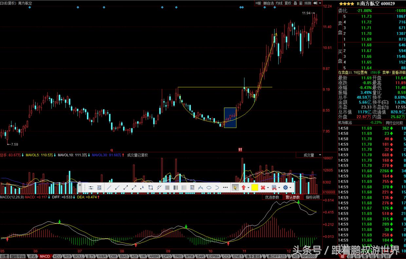Open the drawing toolbar gear settings

point(286,187)
